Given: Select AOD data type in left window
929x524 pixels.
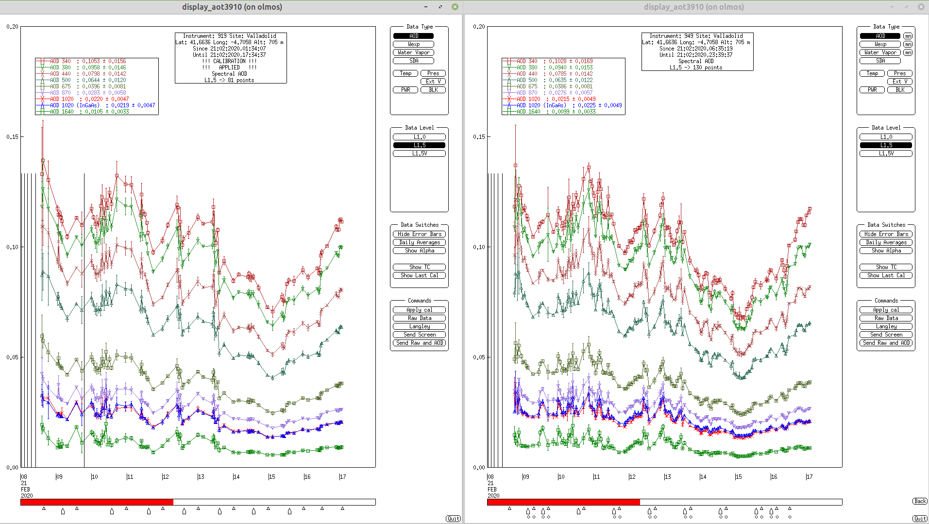Looking at the screenshot, I should coord(413,36).
